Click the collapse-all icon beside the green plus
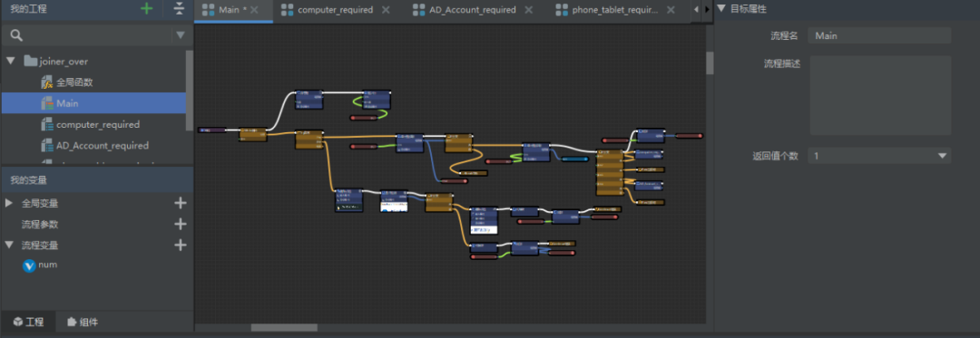The height and width of the screenshot is (338, 980). pyautogui.click(x=180, y=9)
